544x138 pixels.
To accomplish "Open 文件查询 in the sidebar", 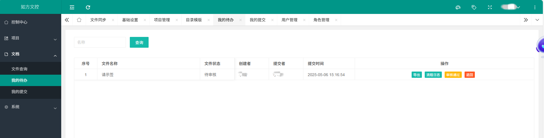I will [30, 69].
